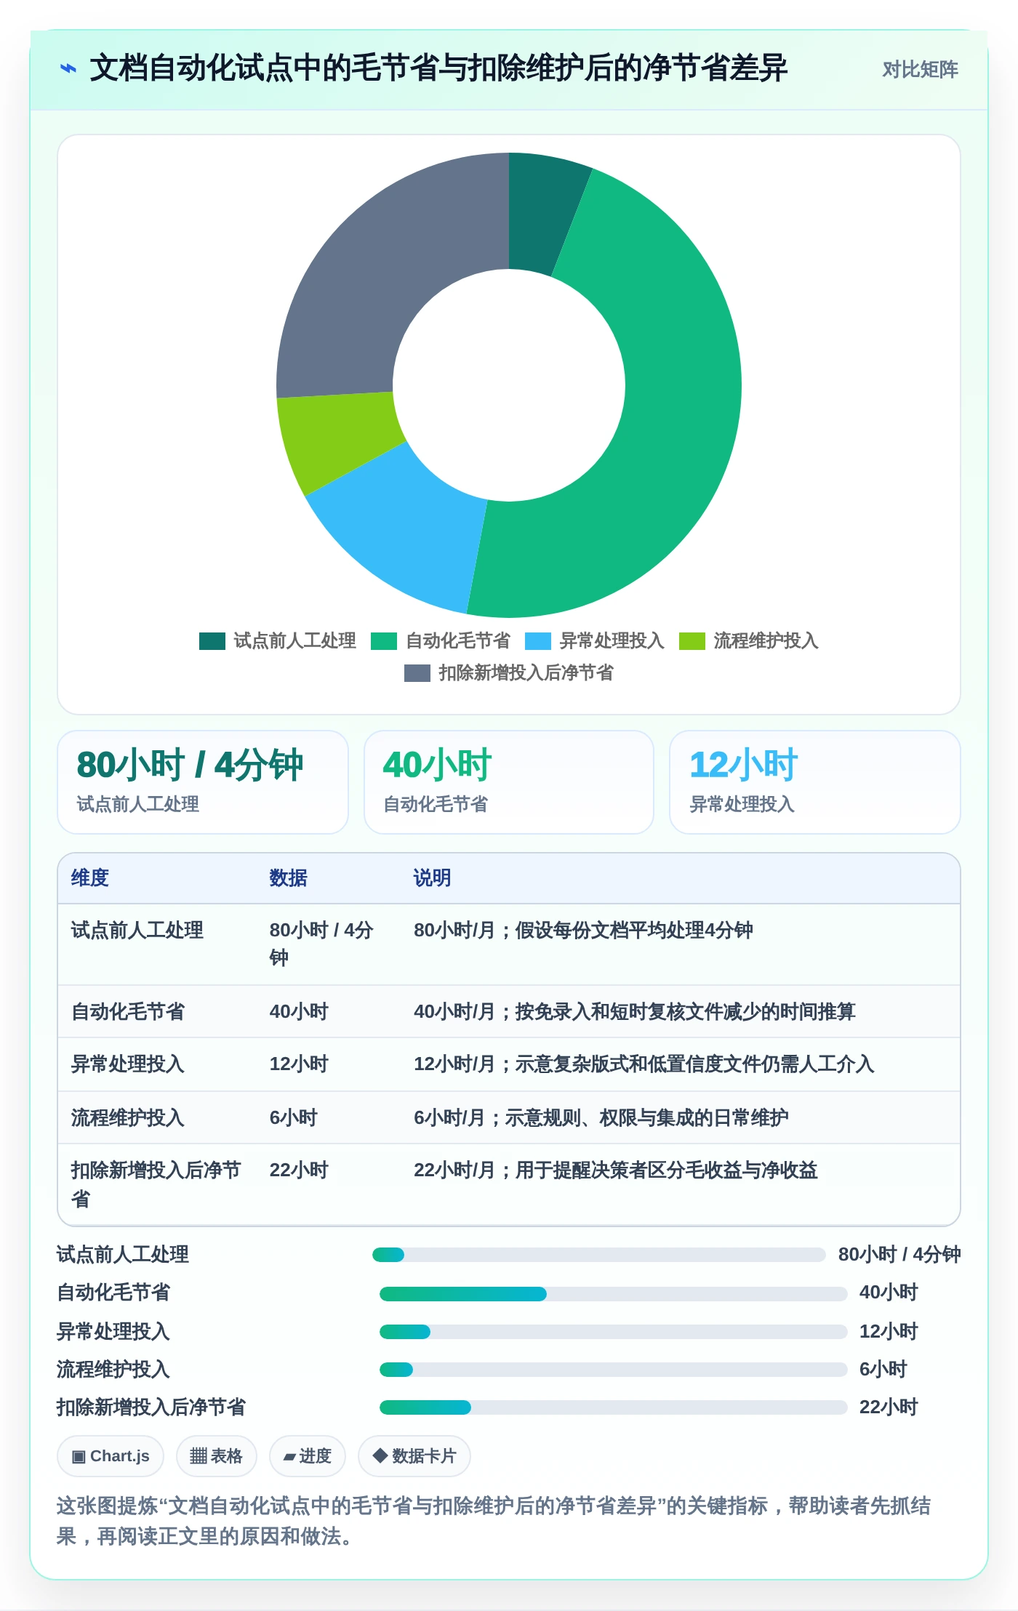Click the 数据卡片 tag chip
Screen dimensions: 1018x1611
coord(414,1456)
